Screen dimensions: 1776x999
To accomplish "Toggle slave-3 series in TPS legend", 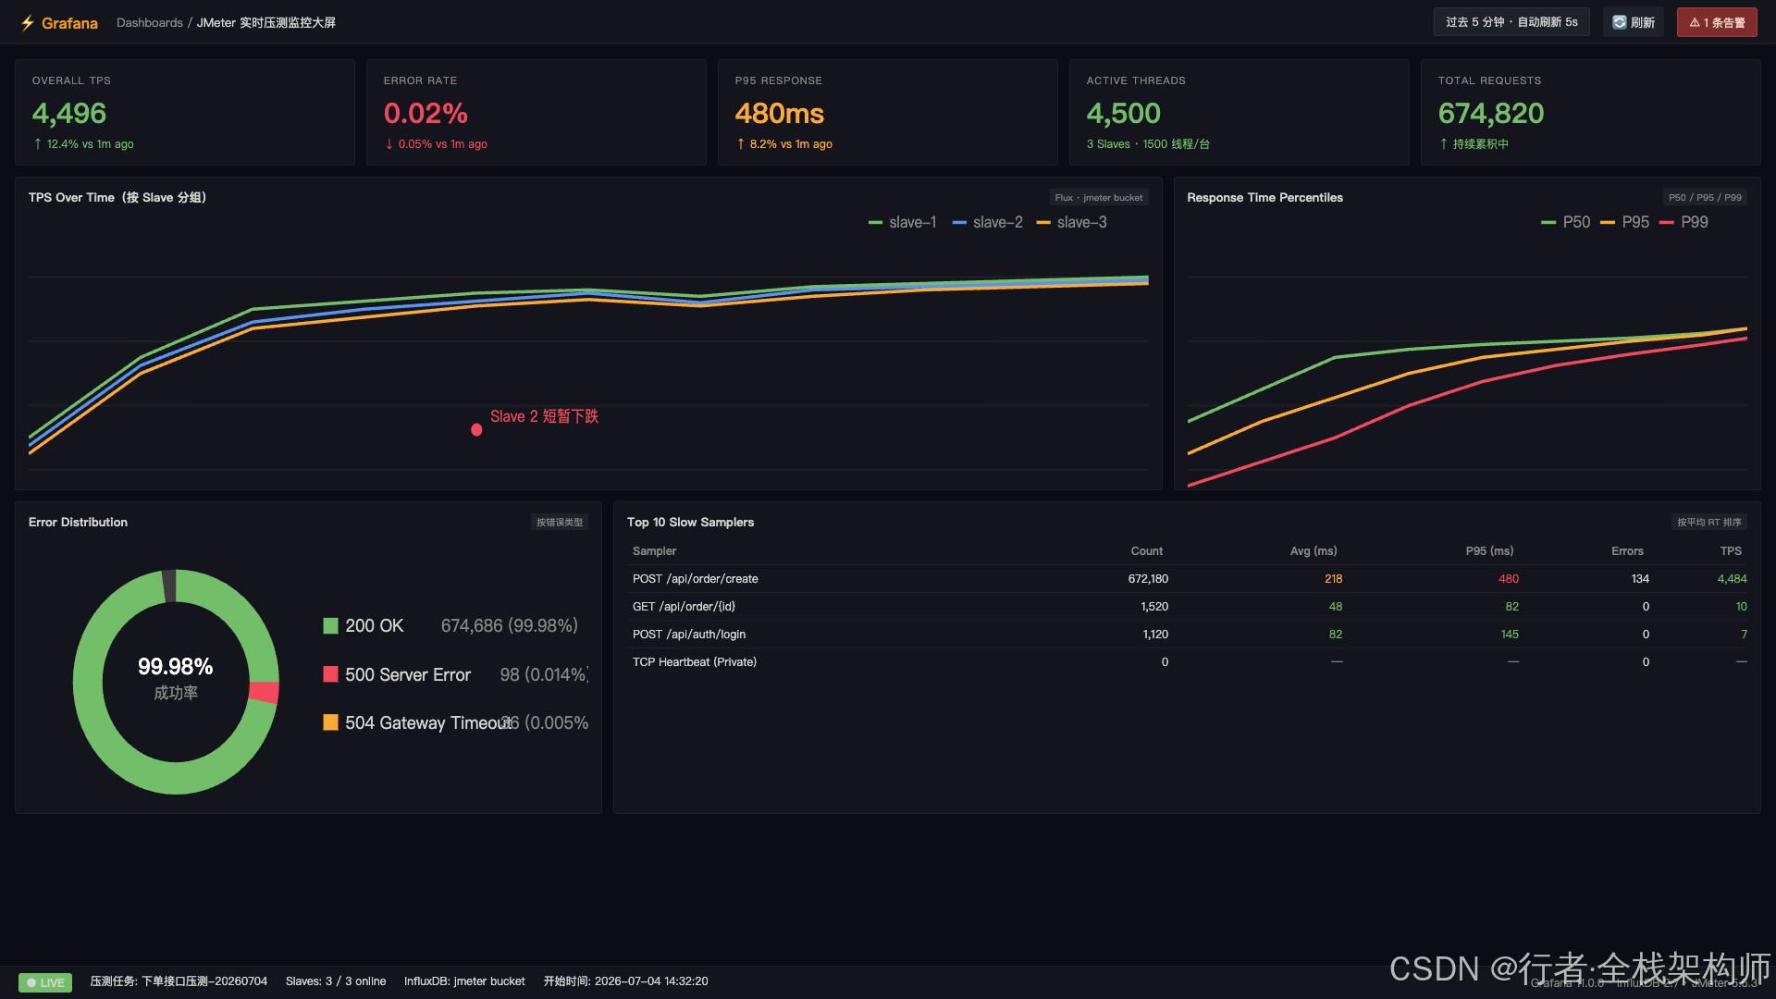I will pos(1072,222).
